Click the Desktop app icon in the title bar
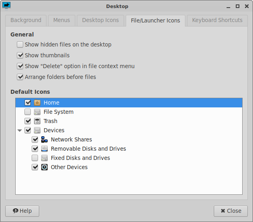Viewport: 253px width, 222px height. tap(6, 6)
